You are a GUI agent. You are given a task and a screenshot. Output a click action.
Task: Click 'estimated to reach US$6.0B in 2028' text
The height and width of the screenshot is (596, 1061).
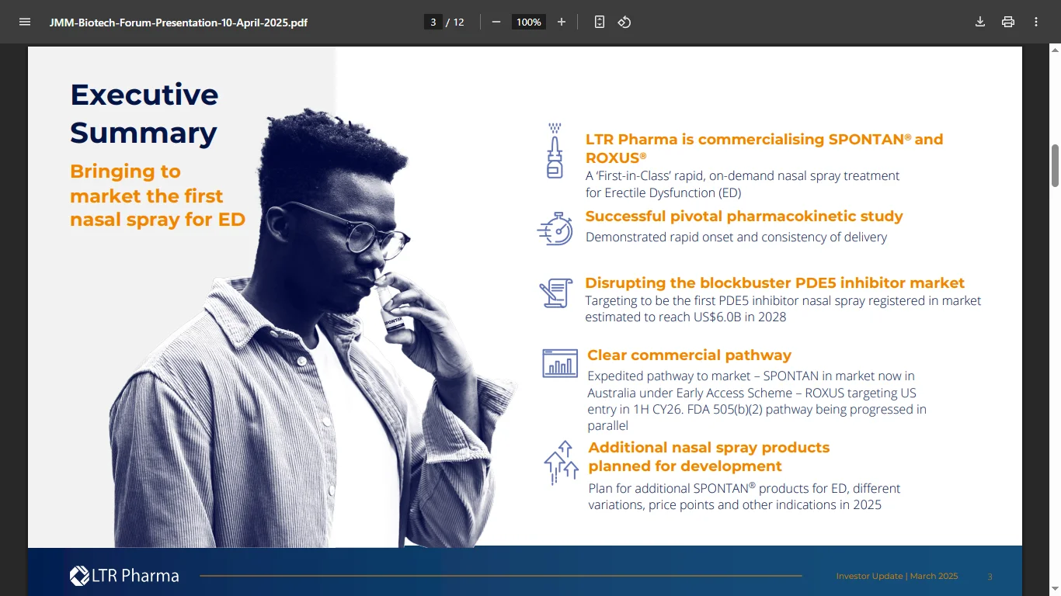[x=686, y=317]
